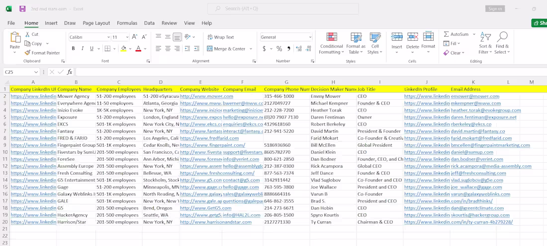Click the Name Box showing C25
Screen dimensions: 547x246
pos(21,72)
